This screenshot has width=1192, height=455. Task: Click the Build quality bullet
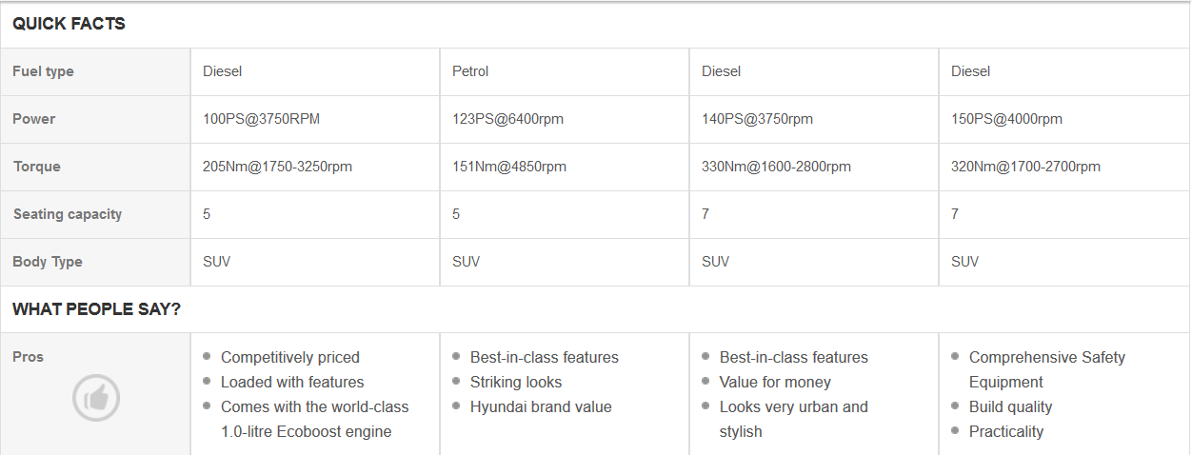coord(1011,407)
